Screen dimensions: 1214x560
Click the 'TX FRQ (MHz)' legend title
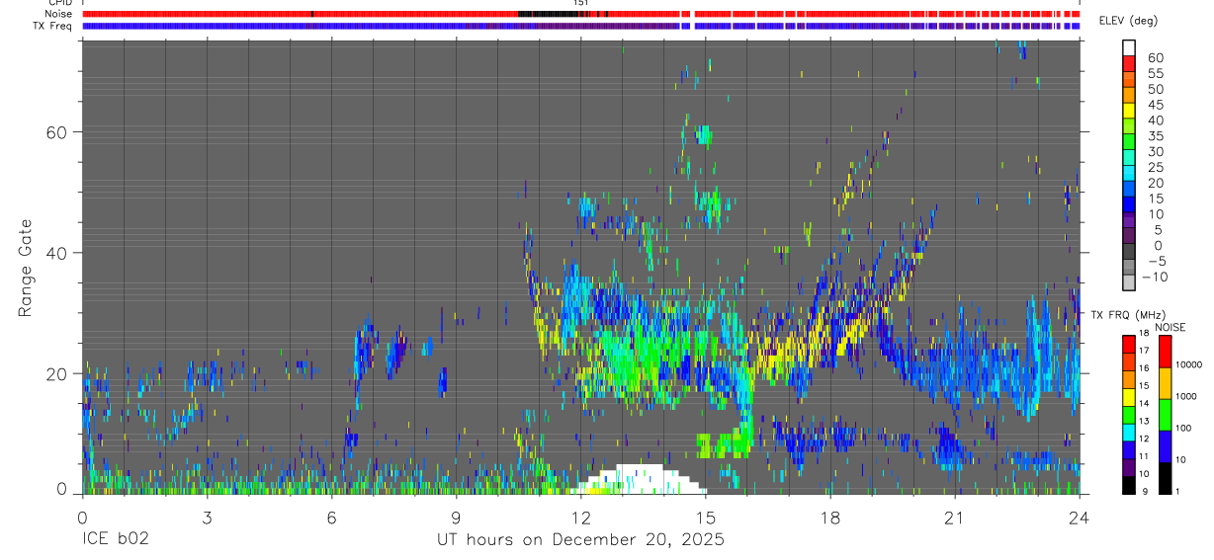[1128, 314]
